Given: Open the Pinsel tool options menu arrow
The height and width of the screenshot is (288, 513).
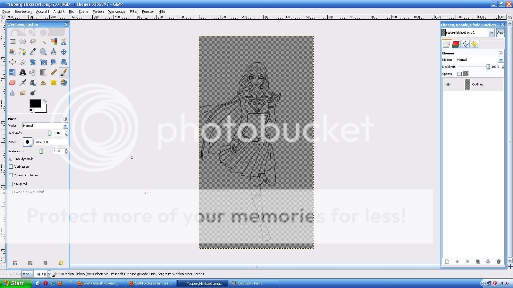Looking at the screenshot, I should pyautogui.click(x=65, y=119).
